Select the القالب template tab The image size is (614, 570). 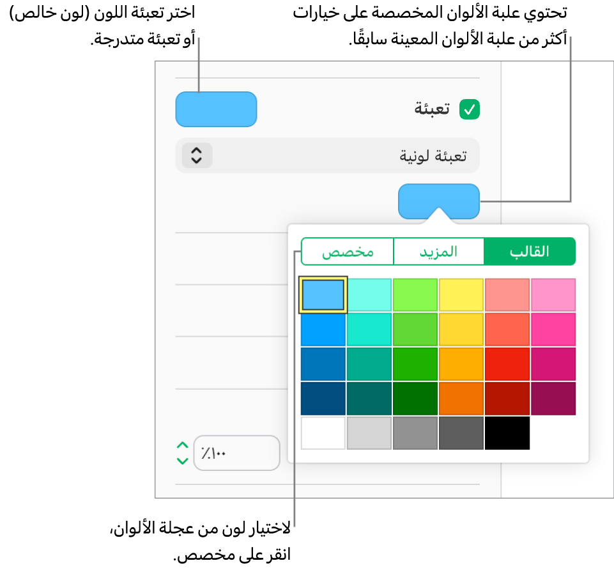point(530,252)
